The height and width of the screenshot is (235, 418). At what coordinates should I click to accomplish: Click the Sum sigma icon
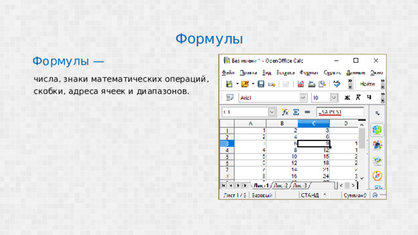pos(296,112)
